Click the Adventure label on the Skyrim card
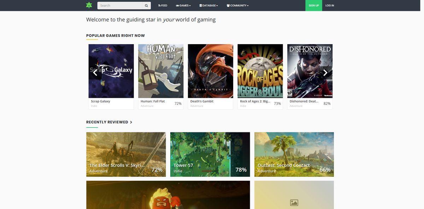 (x=99, y=171)
